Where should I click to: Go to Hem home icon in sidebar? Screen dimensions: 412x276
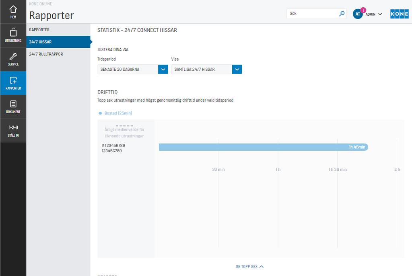click(13, 12)
